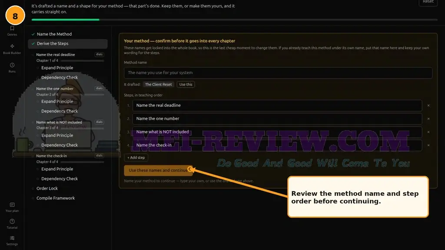The width and height of the screenshot is (445, 250).
Task: Focus the Method name input field
Action: (278, 72)
